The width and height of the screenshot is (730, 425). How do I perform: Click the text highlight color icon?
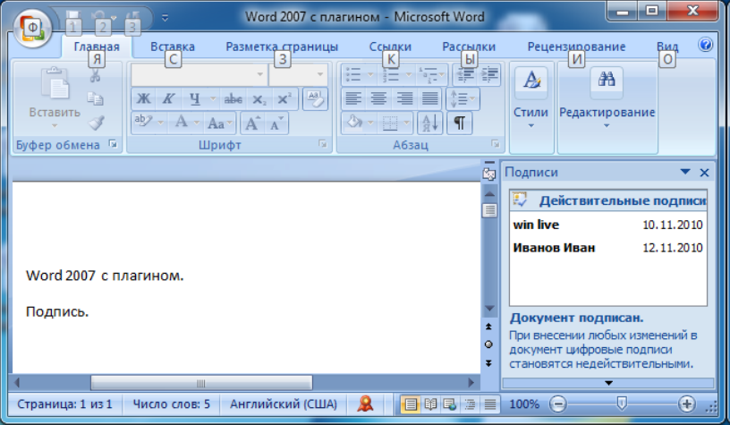pyautogui.click(x=143, y=123)
